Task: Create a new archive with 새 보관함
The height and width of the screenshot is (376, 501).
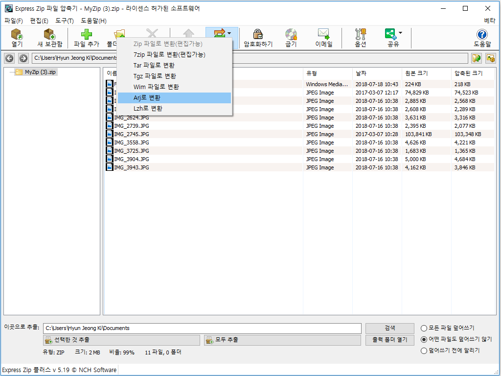Action: (x=50, y=34)
